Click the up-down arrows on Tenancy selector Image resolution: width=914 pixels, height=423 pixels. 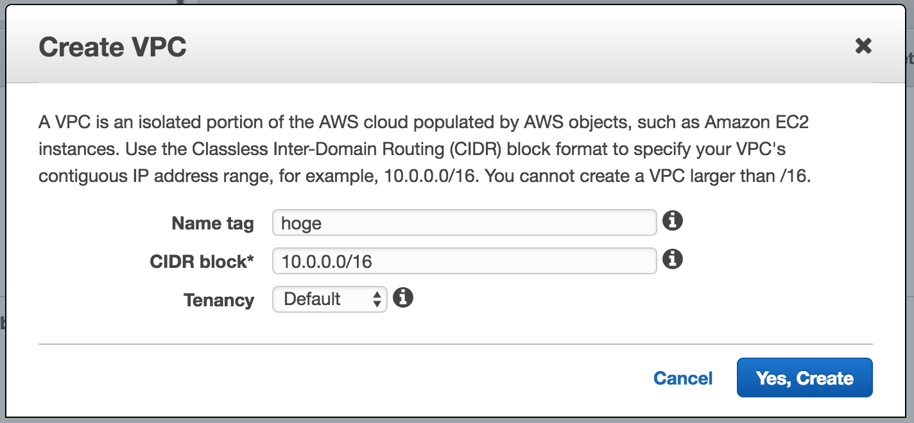pos(377,299)
